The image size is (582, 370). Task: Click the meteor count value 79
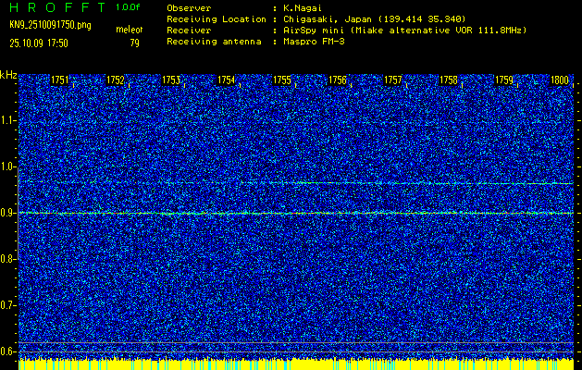tap(135, 43)
